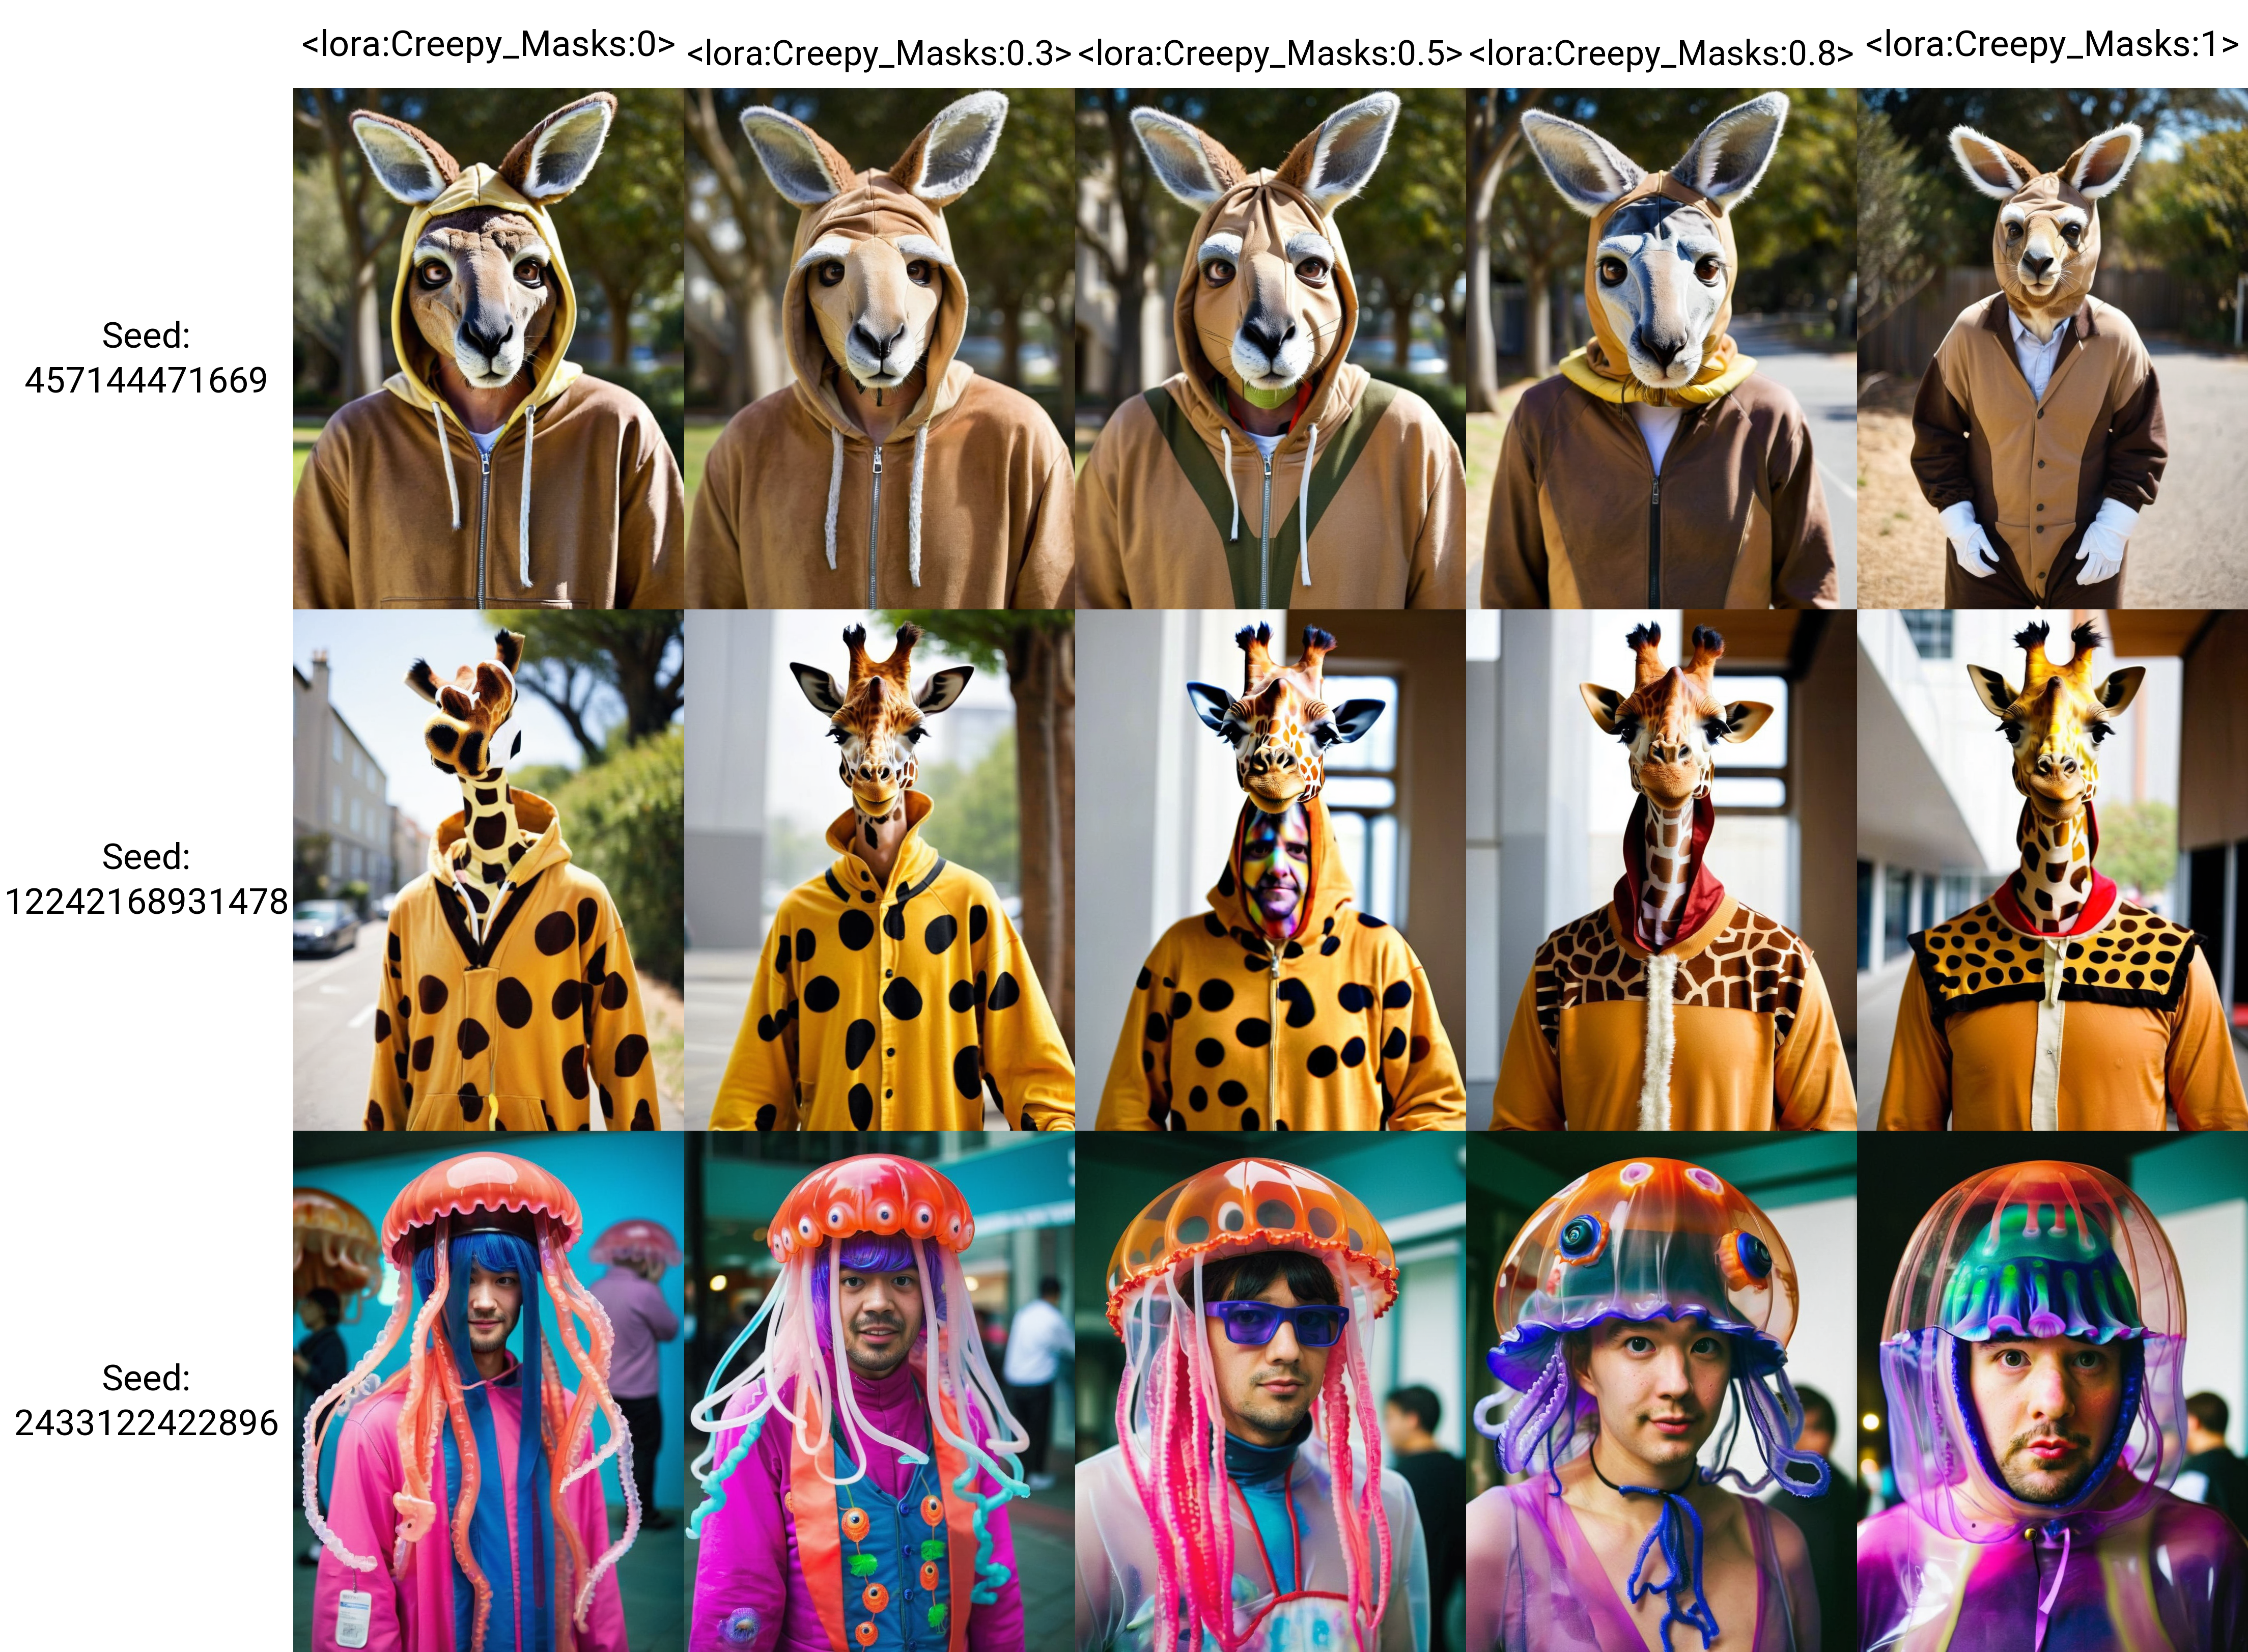Click the Seed 457144471669 row label
Viewport: 2248px width, 1652px height.
tap(146, 358)
